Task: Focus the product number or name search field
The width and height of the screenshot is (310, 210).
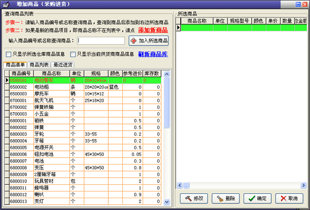Action: point(101,41)
